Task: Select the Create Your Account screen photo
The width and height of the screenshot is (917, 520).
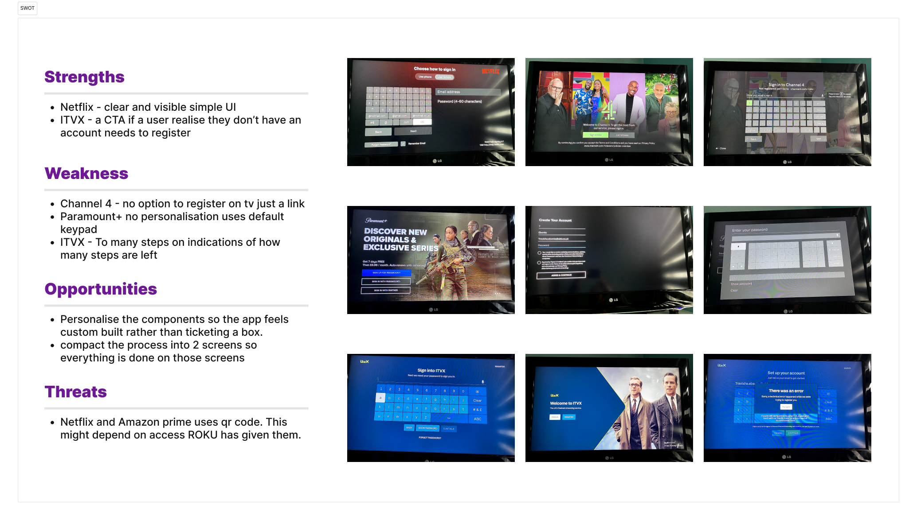Action: coord(609,260)
